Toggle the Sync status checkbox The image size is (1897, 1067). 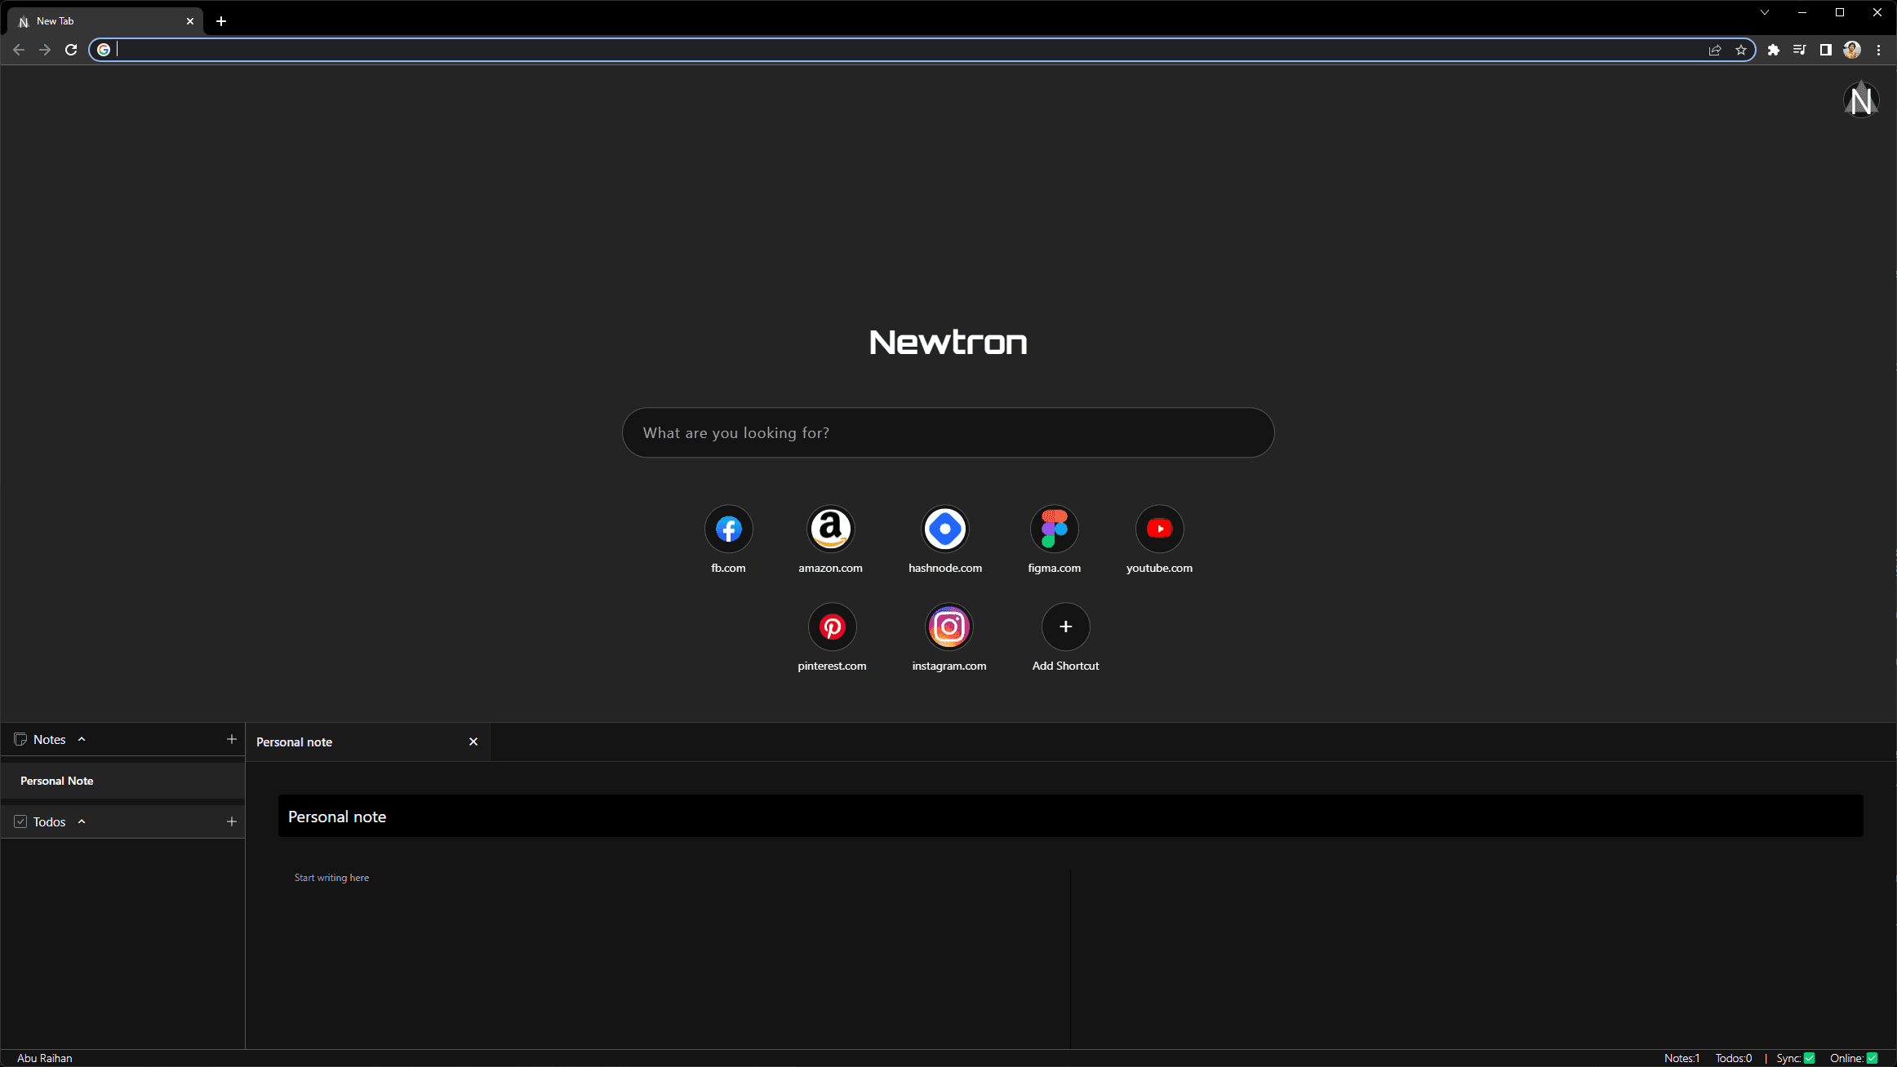[1810, 1058]
